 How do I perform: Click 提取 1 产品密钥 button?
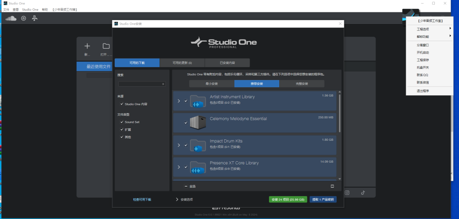(323, 199)
